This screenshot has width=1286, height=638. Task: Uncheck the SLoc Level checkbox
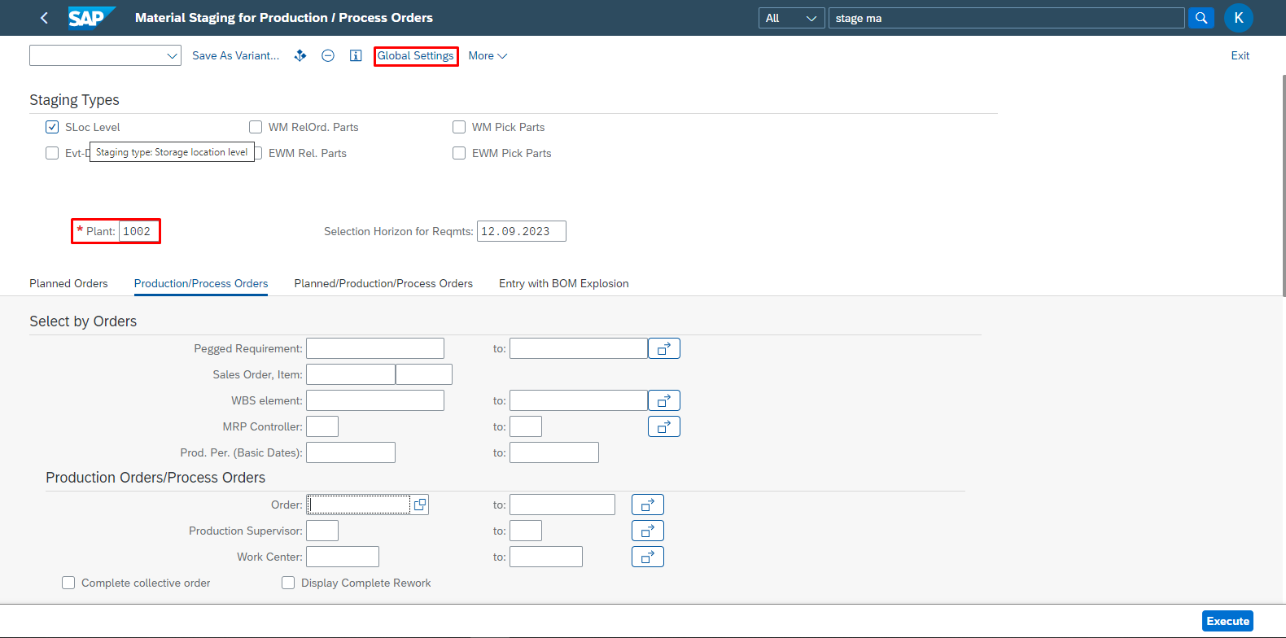(x=52, y=127)
